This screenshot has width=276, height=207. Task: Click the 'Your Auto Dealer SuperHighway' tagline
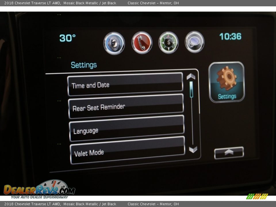[x=39, y=197]
